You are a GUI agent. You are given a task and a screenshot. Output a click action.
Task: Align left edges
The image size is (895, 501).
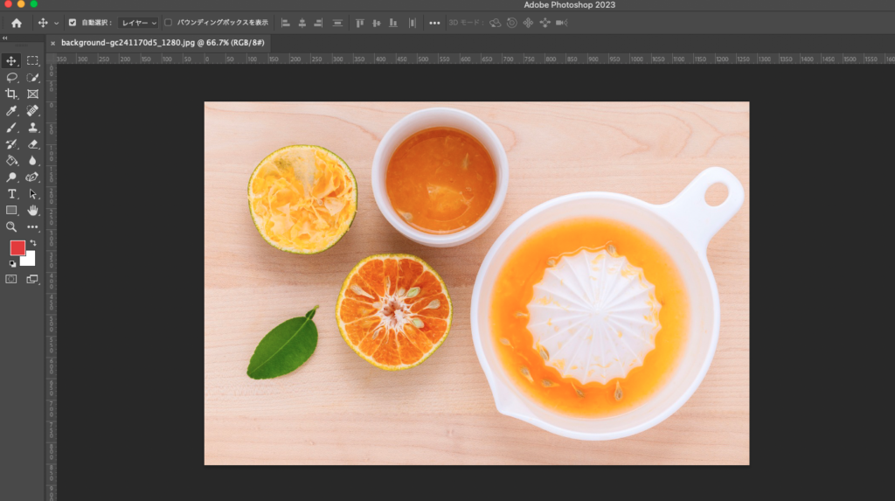coord(286,23)
